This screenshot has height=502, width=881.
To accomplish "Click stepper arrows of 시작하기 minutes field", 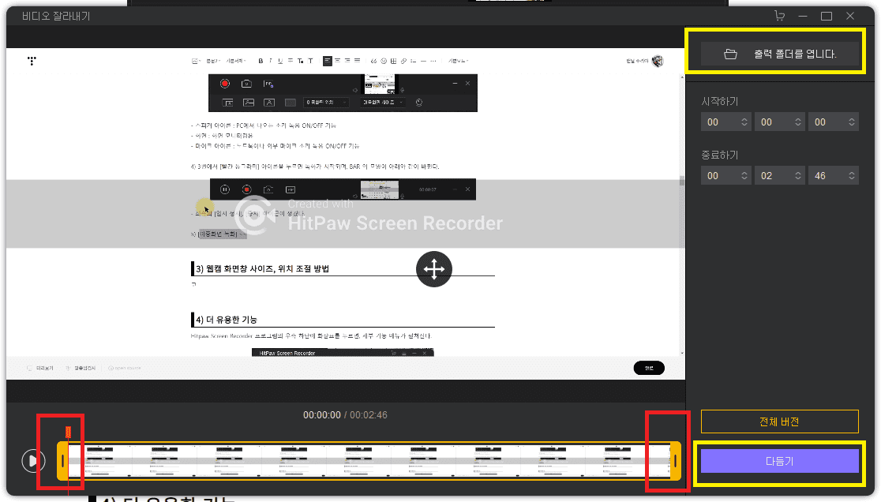I will pyautogui.click(x=798, y=122).
